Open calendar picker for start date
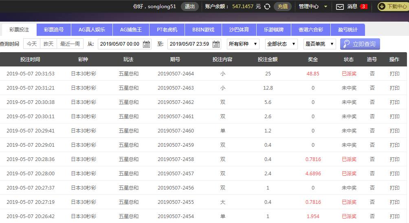This screenshot has height=223, width=409. 146,44
